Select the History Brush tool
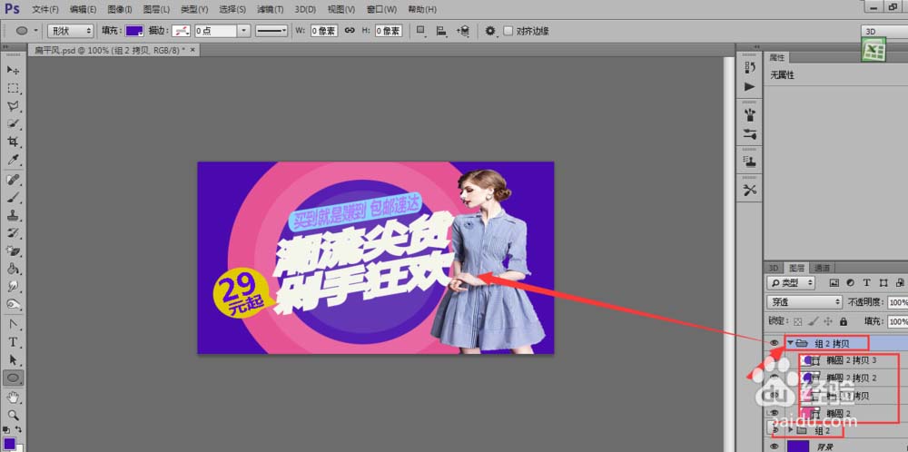Viewport: 908px width, 452px height. tap(13, 233)
